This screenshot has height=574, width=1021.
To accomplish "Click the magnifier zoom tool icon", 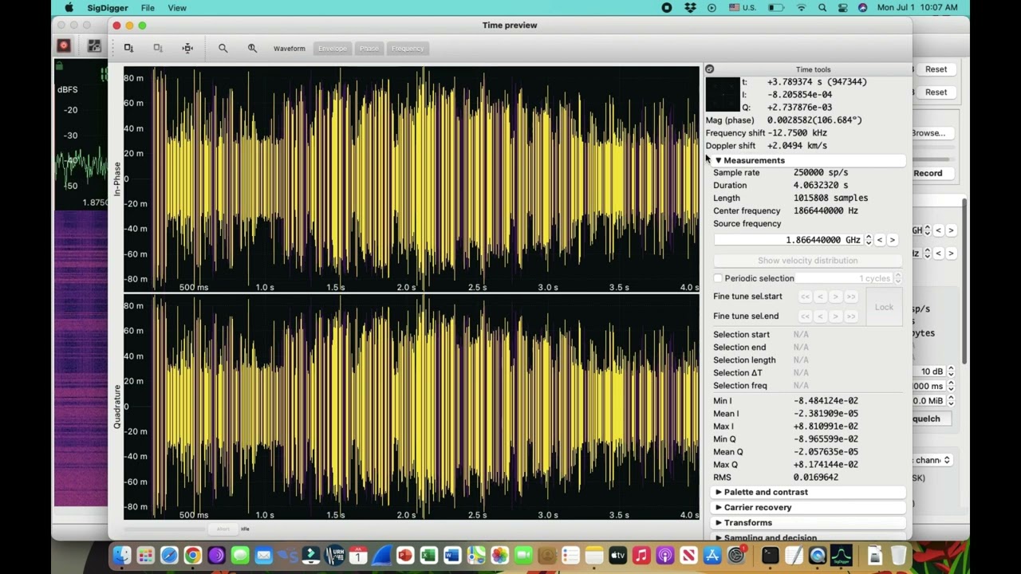I will point(223,49).
